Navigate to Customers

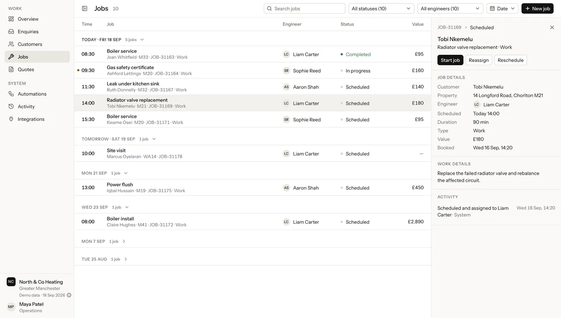tap(37, 44)
